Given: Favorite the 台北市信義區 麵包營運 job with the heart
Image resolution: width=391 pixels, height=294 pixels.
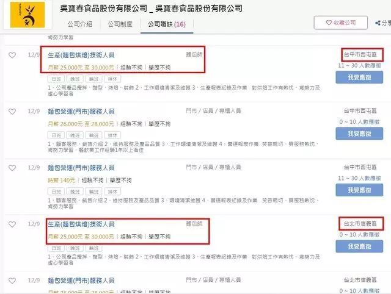Looking at the screenshot, I should 12,281.
